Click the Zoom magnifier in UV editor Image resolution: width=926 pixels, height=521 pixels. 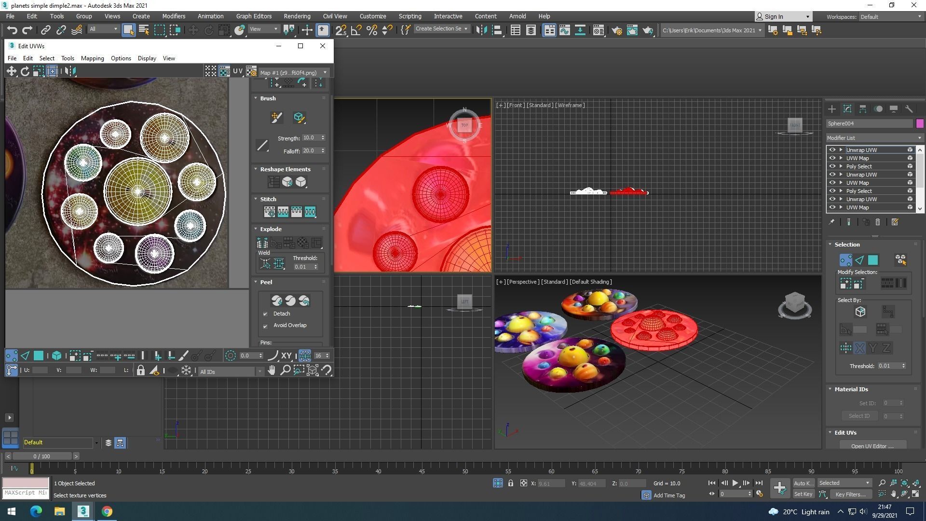(x=286, y=370)
